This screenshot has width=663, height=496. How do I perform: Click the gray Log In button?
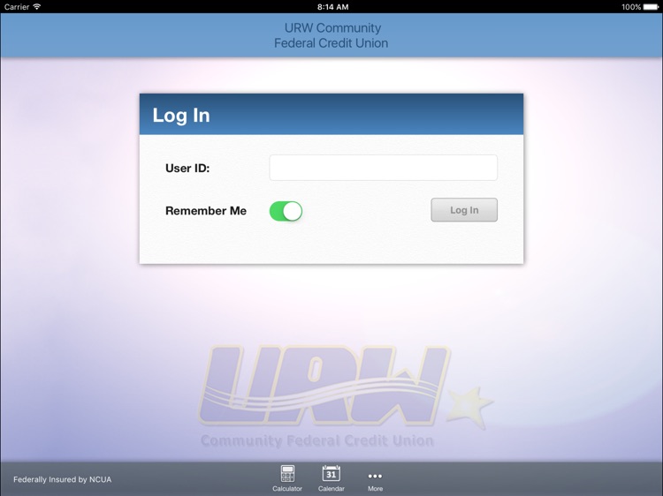[x=464, y=210]
